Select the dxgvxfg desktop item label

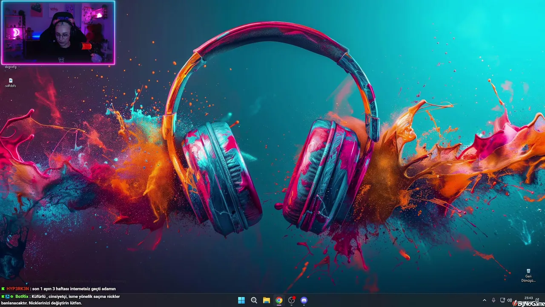(11, 67)
